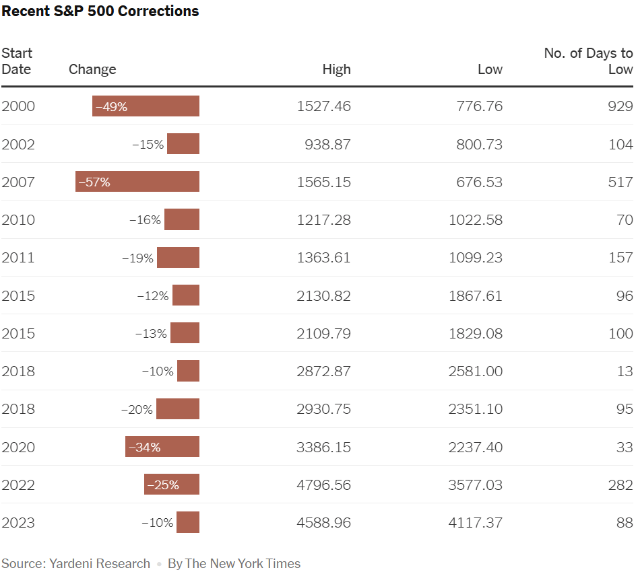Click the By The New York Times credit
The height and width of the screenshot is (572, 638).
tap(234, 563)
